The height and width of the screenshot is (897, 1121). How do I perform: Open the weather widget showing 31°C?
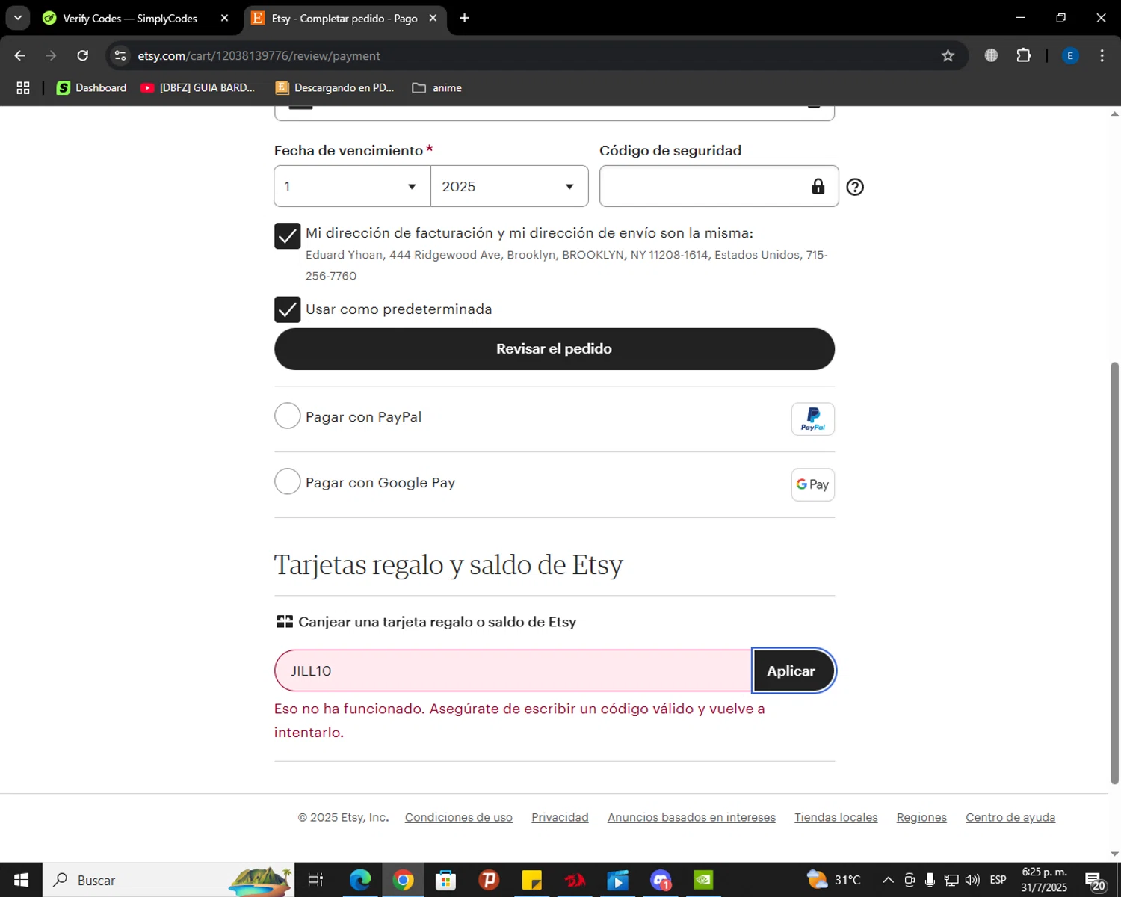pyautogui.click(x=833, y=880)
